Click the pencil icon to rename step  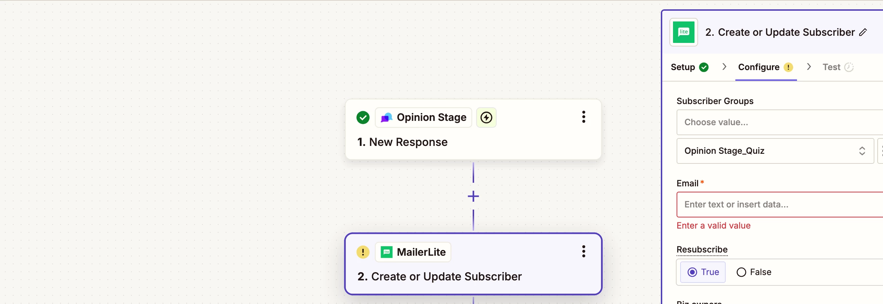(x=863, y=32)
